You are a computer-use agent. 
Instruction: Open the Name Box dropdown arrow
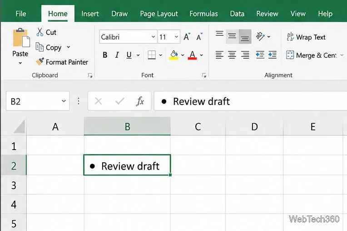click(x=64, y=101)
